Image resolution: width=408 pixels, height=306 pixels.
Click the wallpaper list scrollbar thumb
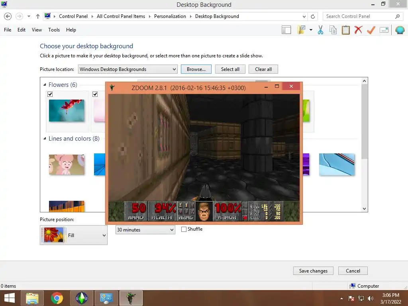(364, 122)
